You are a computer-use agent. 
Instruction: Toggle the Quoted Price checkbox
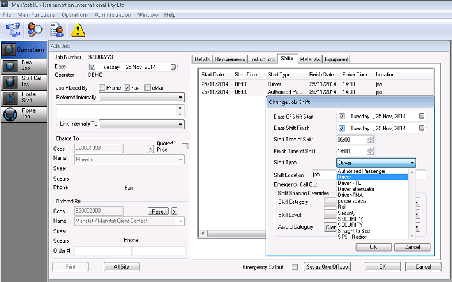(186, 146)
